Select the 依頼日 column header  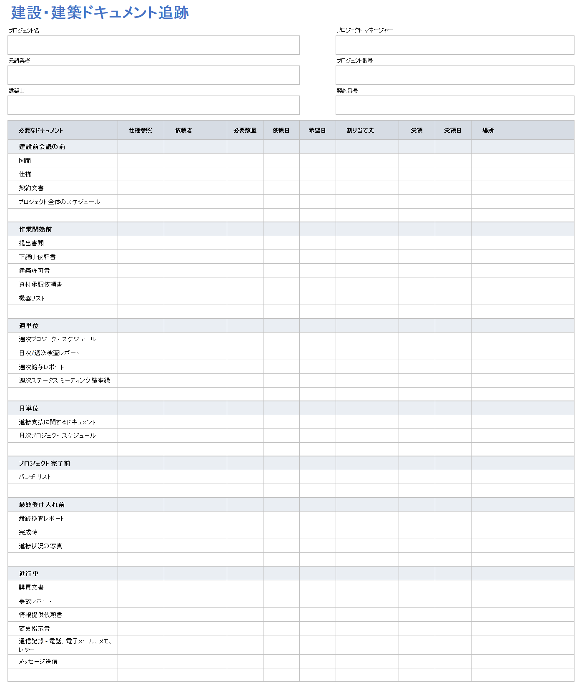tap(281, 130)
